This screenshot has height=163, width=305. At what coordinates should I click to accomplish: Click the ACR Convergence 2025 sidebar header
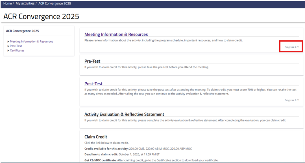pyautogui.click(x=23, y=31)
